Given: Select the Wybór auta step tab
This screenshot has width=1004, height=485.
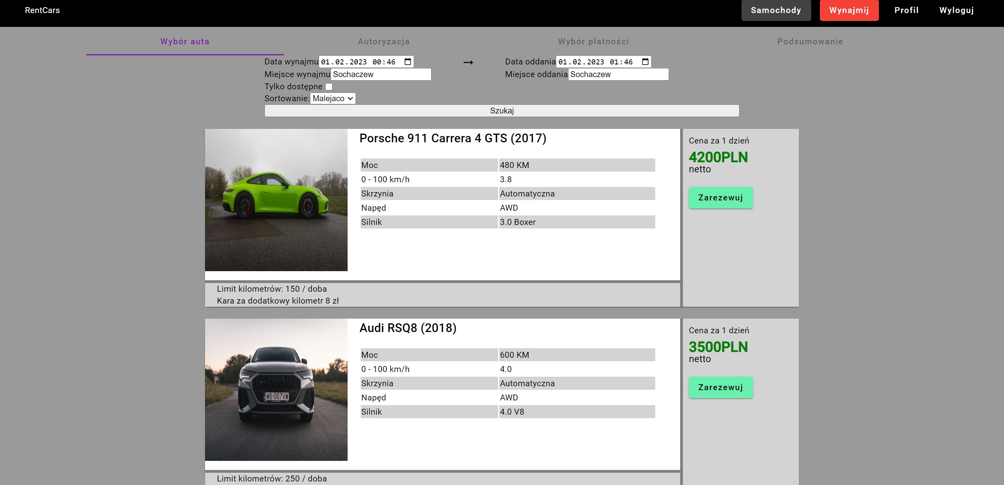Looking at the screenshot, I should click(x=185, y=42).
